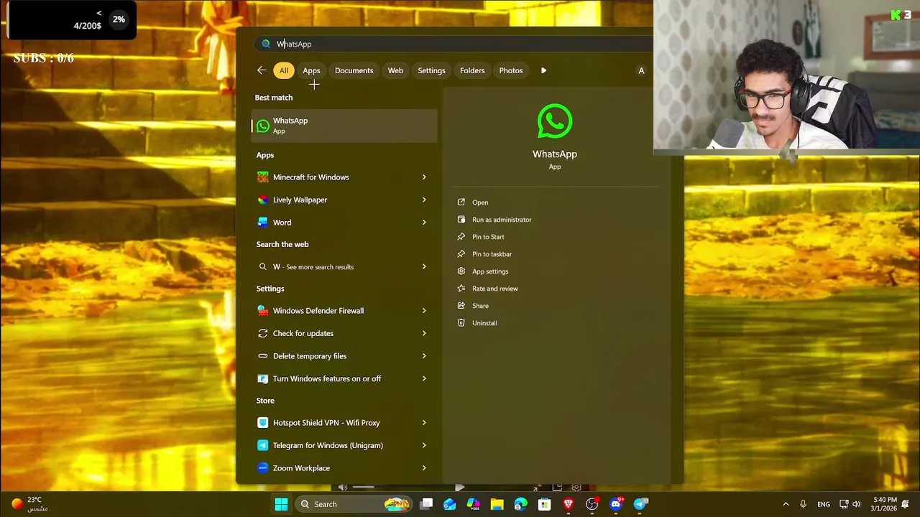Viewport: 920px width, 517px height.
Task: Expand Zoom Workplace result arrow
Action: 424,468
